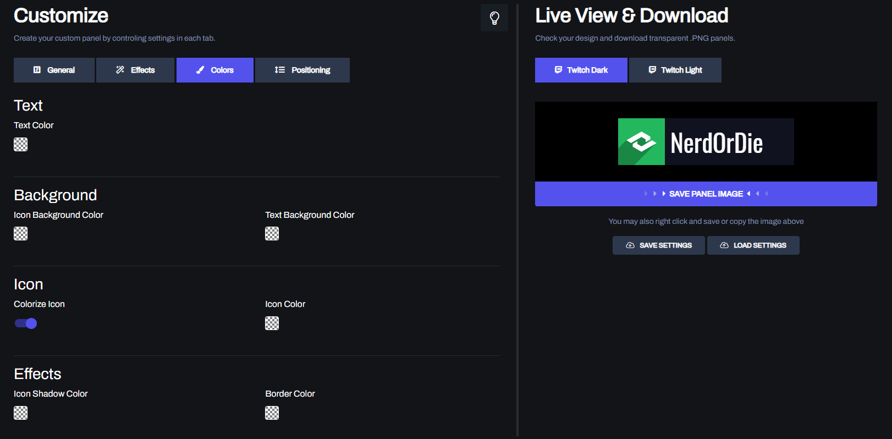Save the panel image
The width and height of the screenshot is (892, 439).
coord(706,194)
